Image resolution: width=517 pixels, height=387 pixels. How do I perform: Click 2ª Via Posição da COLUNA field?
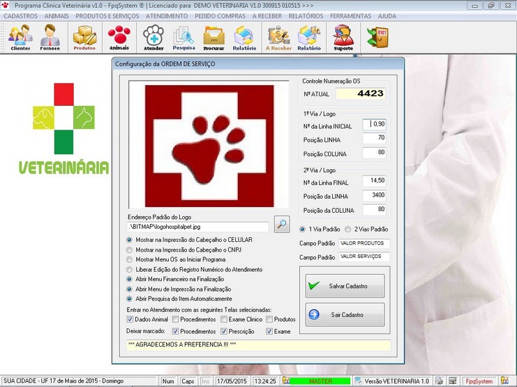click(x=374, y=210)
